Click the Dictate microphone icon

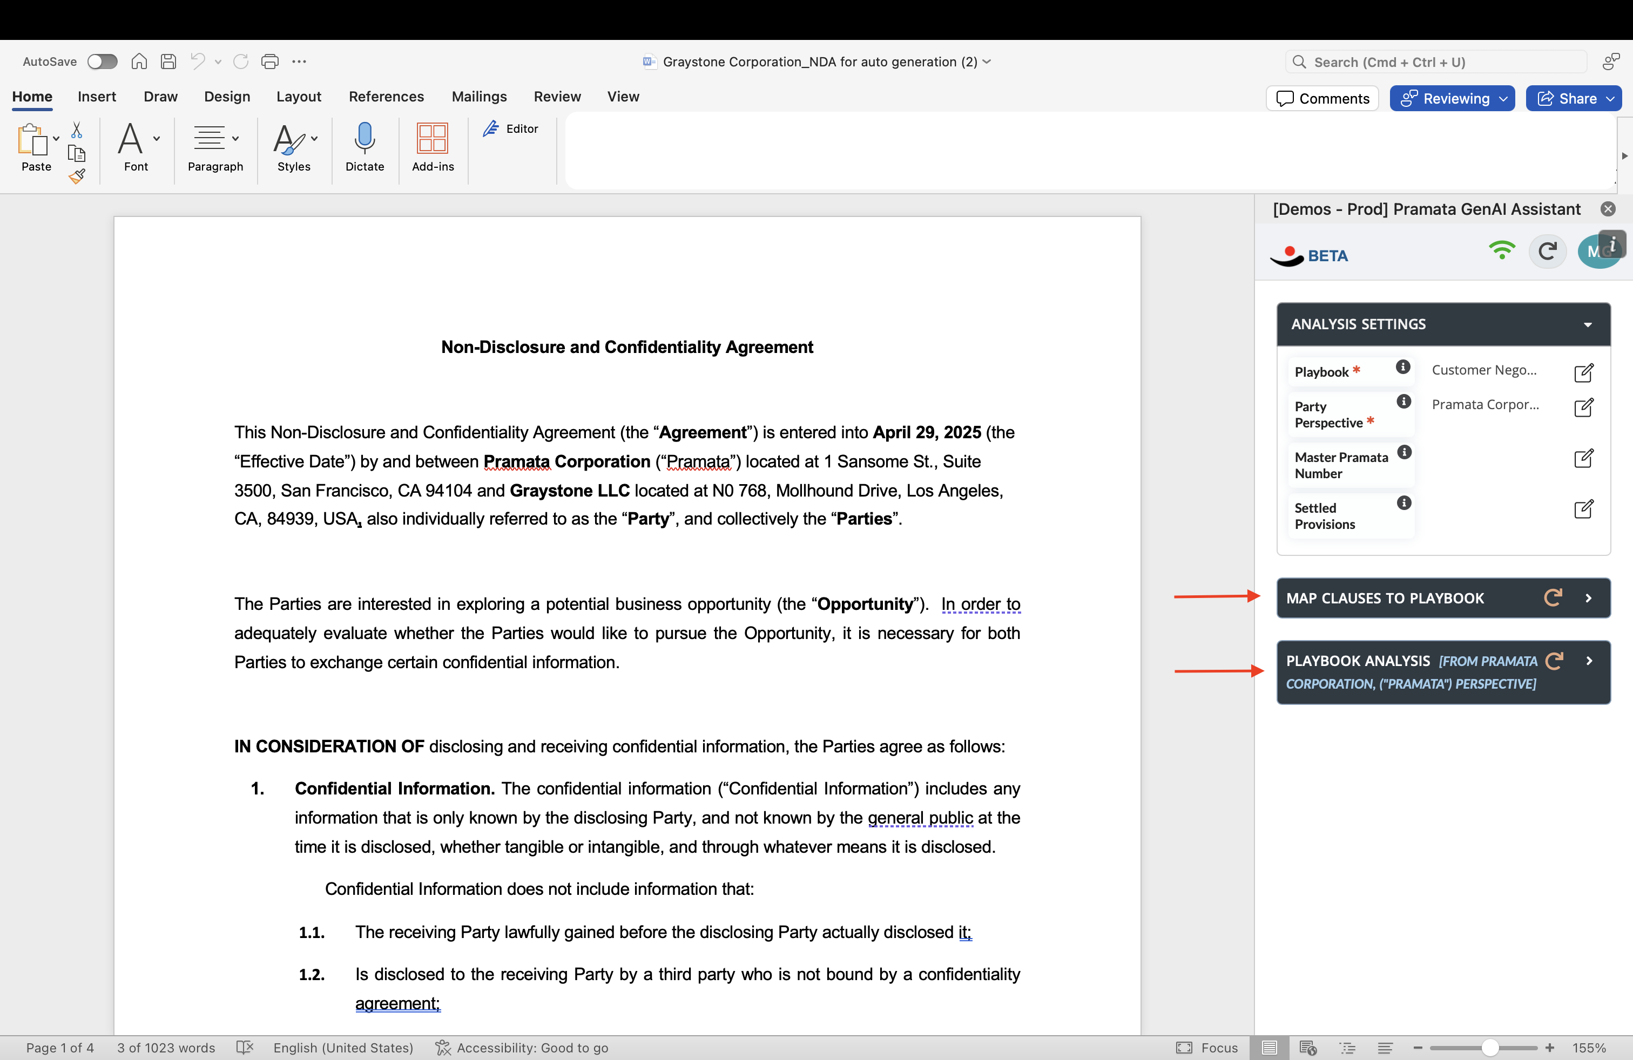365,138
